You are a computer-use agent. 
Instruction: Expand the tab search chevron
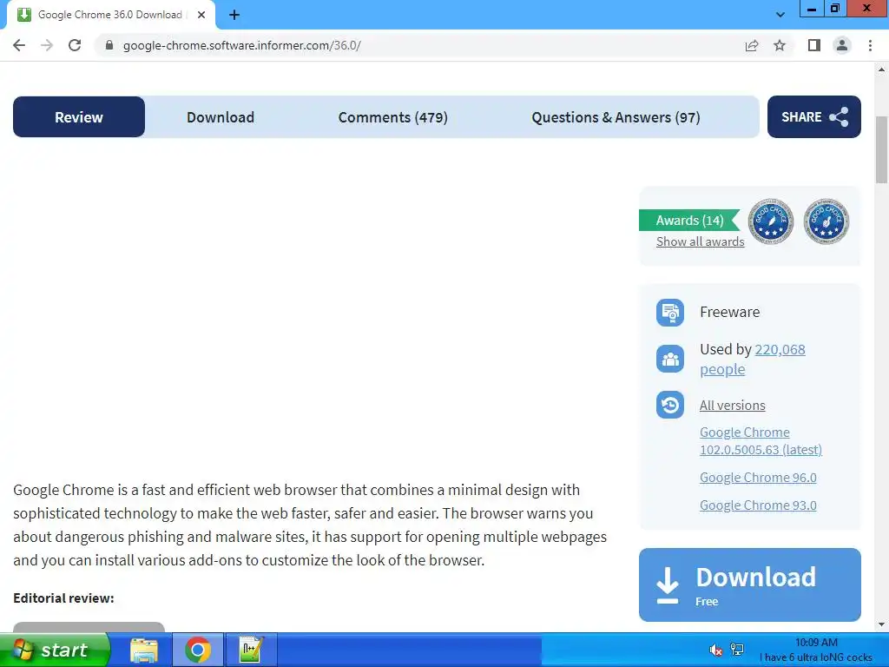[780, 15]
